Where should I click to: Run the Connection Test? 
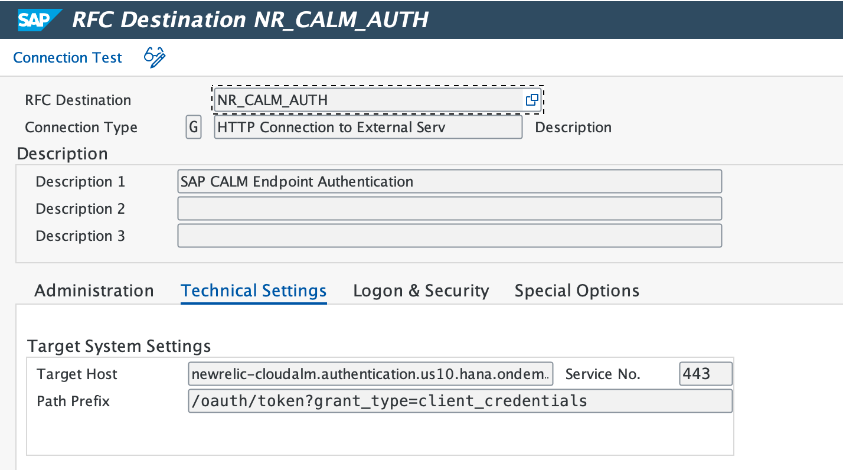67,57
